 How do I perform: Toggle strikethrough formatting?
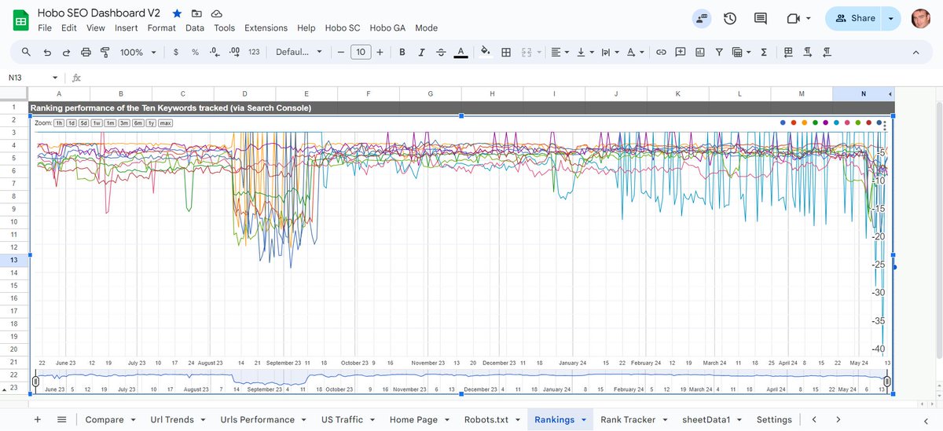click(441, 52)
